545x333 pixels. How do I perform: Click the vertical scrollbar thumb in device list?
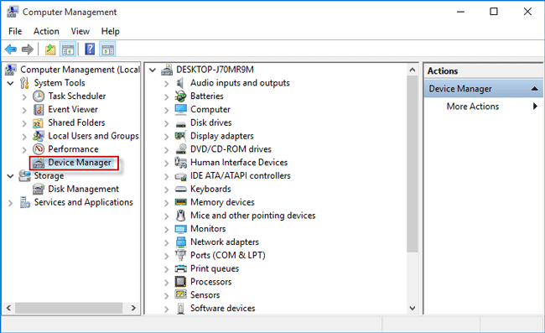point(413,164)
